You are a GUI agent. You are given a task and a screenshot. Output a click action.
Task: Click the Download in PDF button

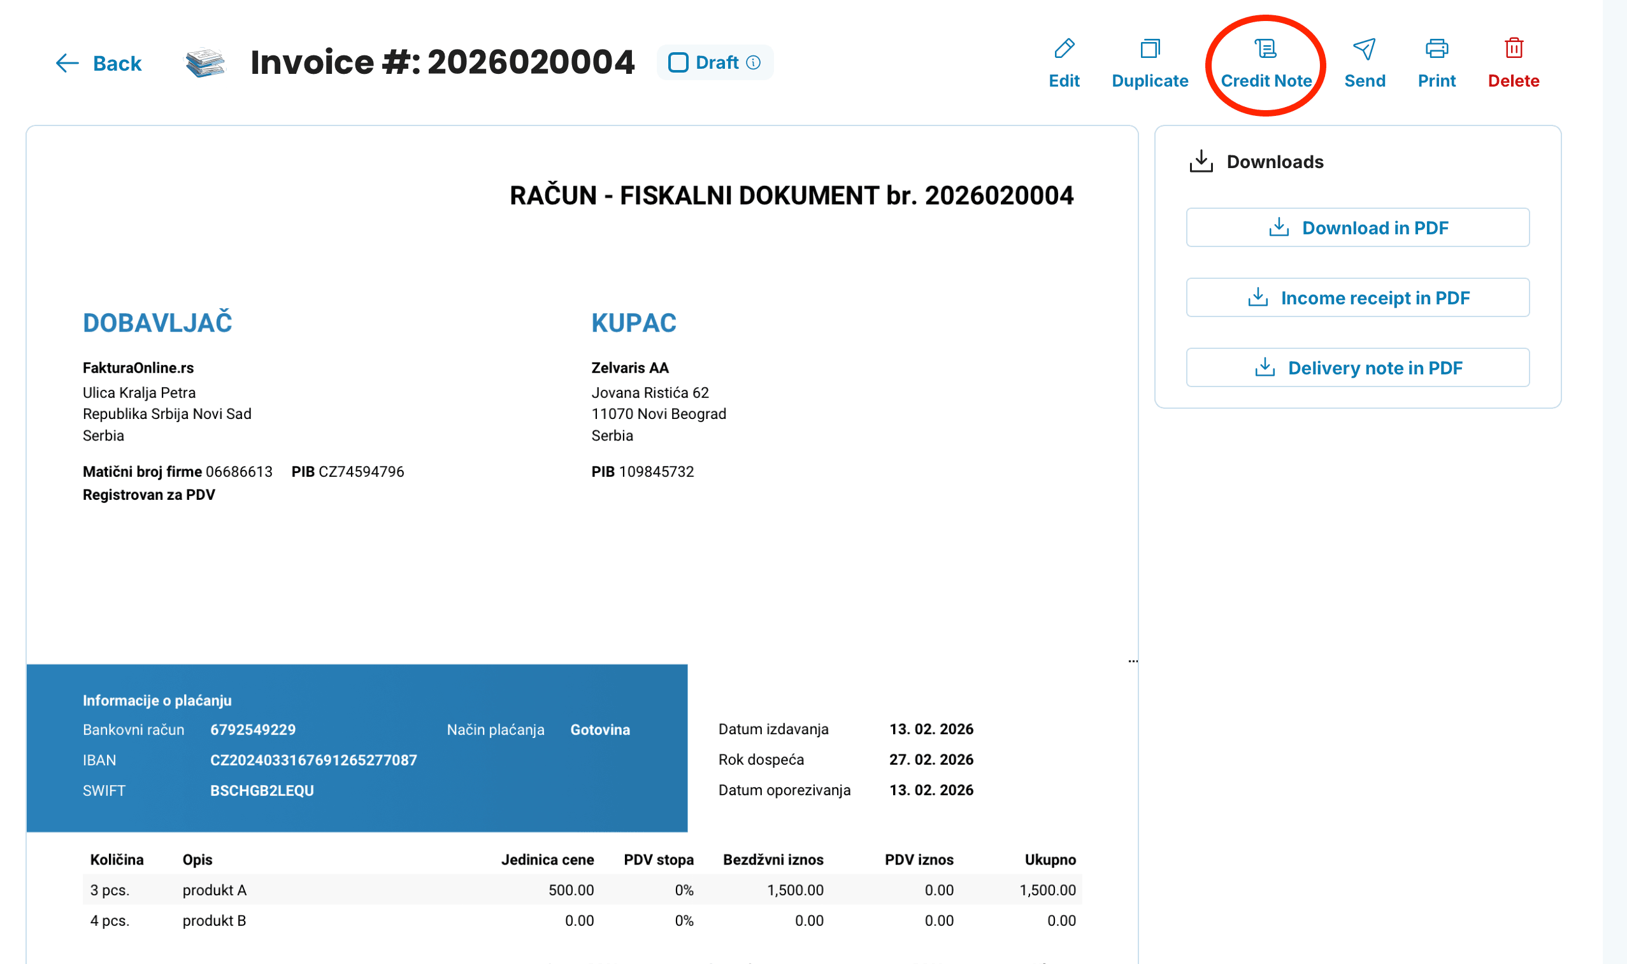point(1358,227)
